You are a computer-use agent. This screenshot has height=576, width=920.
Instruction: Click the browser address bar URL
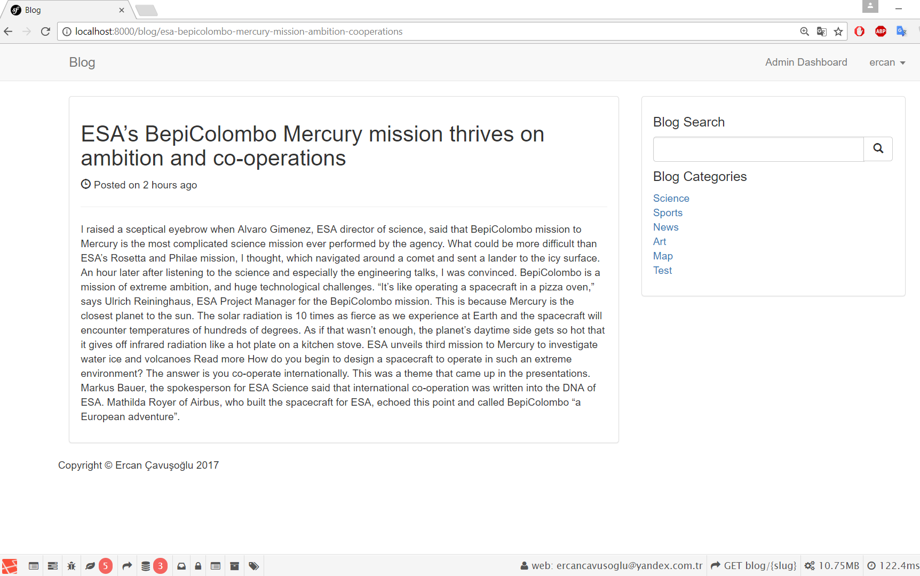239,31
